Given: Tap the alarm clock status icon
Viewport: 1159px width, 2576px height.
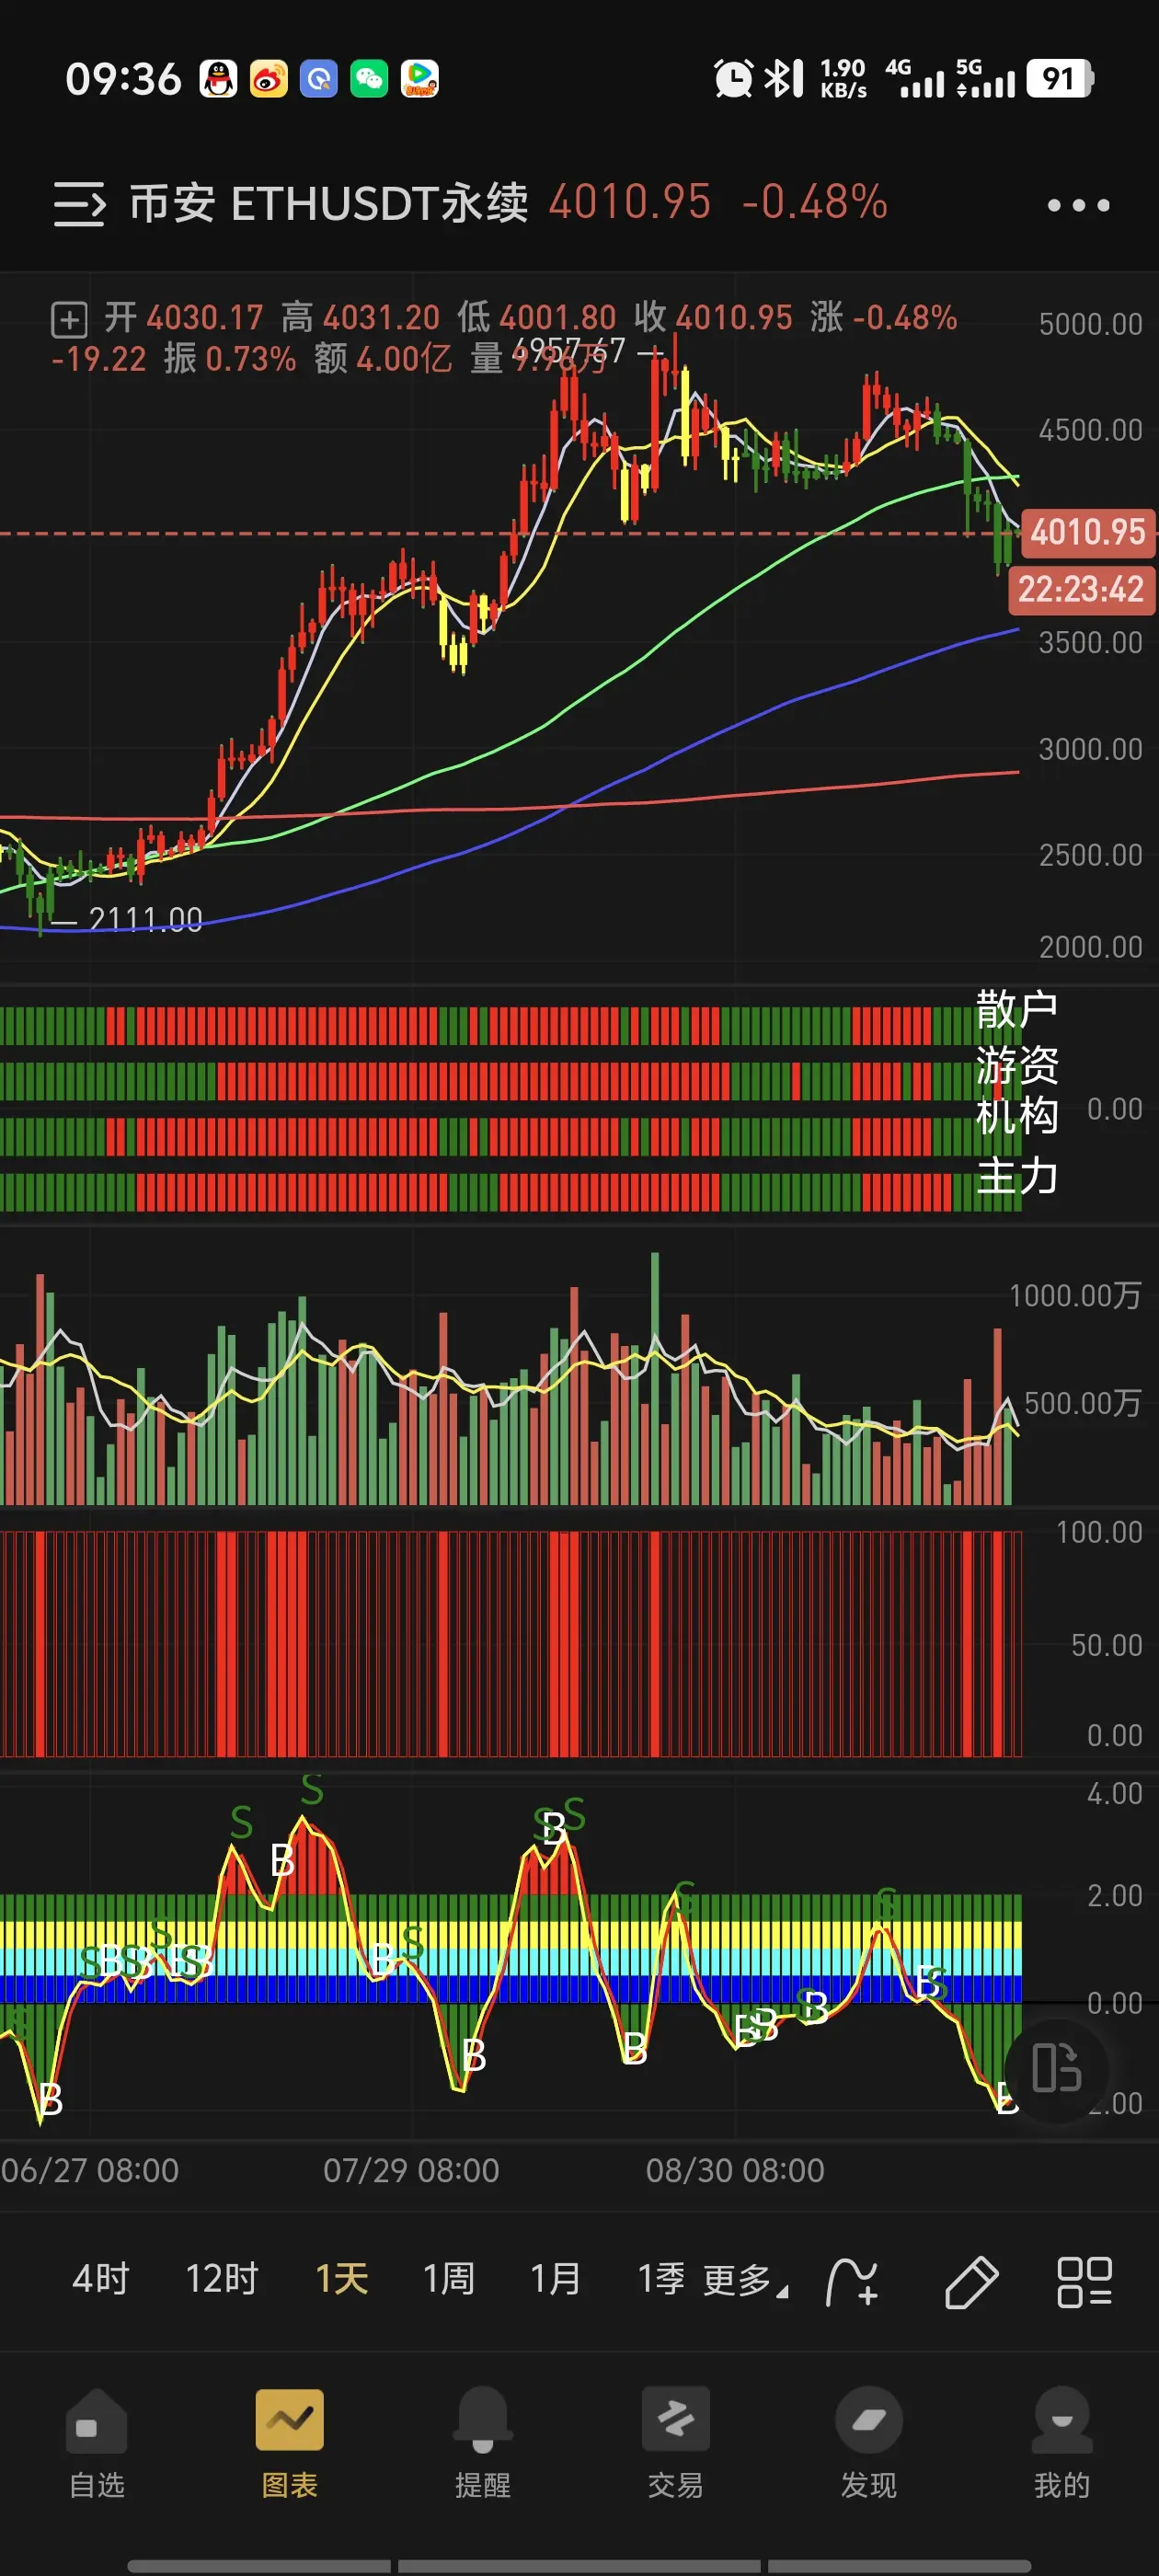Looking at the screenshot, I should [733, 78].
